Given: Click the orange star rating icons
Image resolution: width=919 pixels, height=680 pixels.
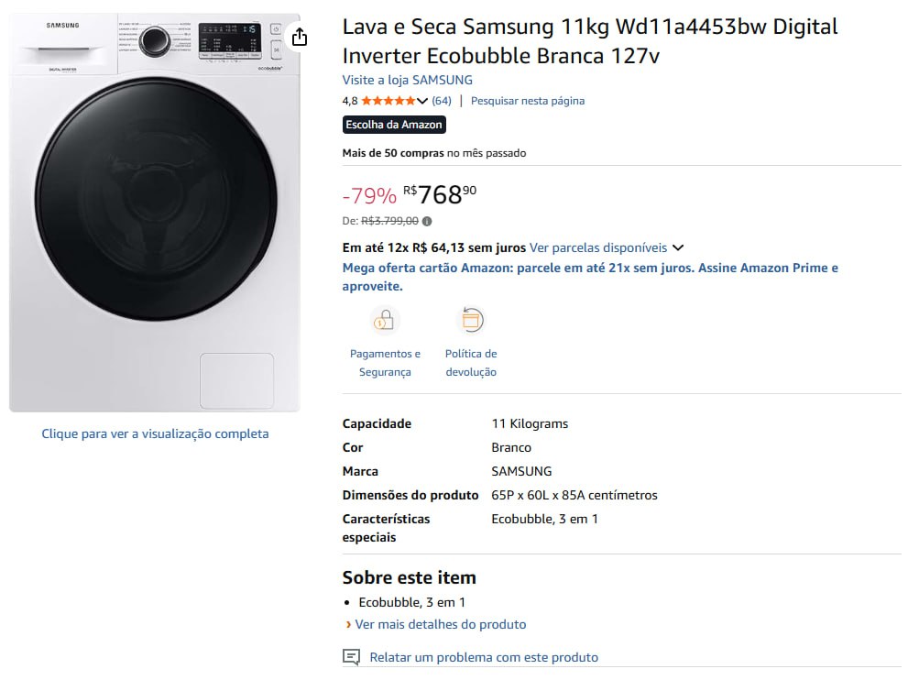Looking at the screenshot, I should [388, 101].
